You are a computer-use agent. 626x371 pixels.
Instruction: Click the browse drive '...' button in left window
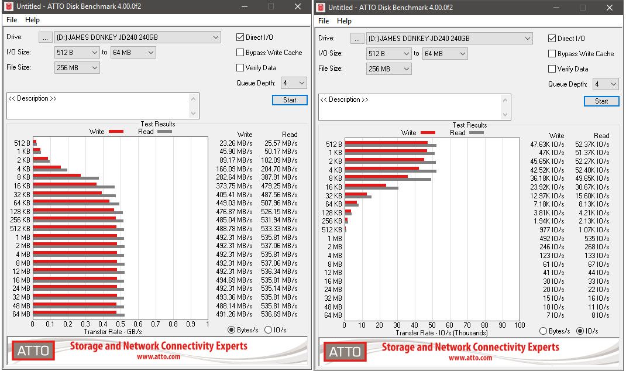click(x=46, y=37)
